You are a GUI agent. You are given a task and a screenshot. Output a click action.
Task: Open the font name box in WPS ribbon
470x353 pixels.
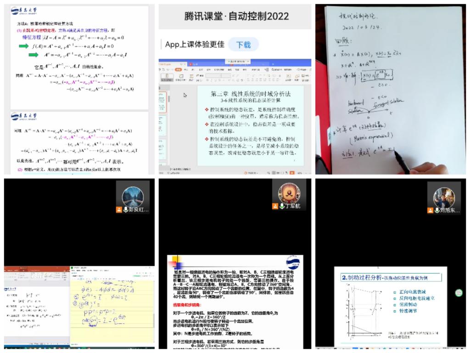pyautogui.click(x=213, y=76)
